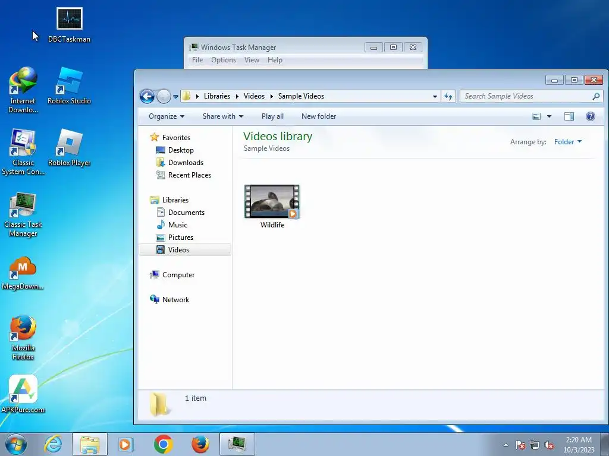Expand the Videos breadcrumb arrow
This screenshot has height=456, width=609.
[x=271, y=96]
